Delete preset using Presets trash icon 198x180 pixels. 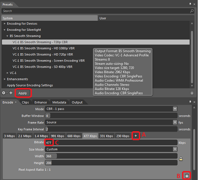pyautogui.click(x=192, y=93)
